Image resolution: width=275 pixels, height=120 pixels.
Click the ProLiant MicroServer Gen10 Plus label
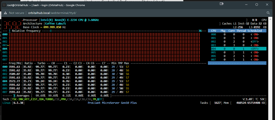pyautogui.click(x=112, y=103)
